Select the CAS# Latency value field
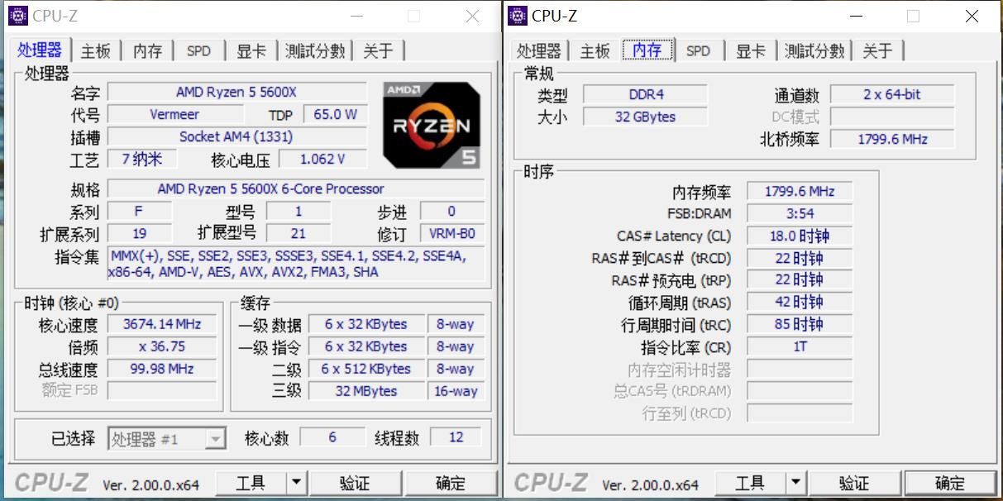1003x501 pixels. click(798, 236)
